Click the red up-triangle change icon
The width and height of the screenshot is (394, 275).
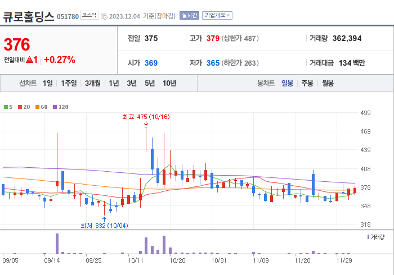pyautogui.click(x=30, y=59)
